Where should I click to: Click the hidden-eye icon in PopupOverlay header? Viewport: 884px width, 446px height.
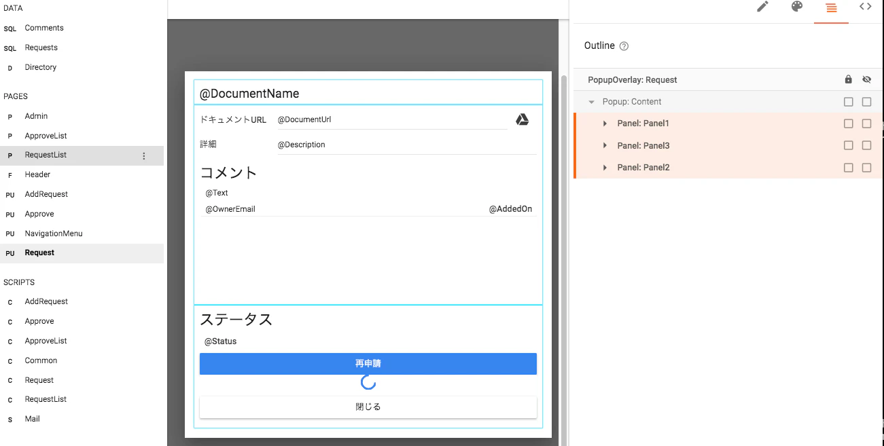click(x=866, y=79)
